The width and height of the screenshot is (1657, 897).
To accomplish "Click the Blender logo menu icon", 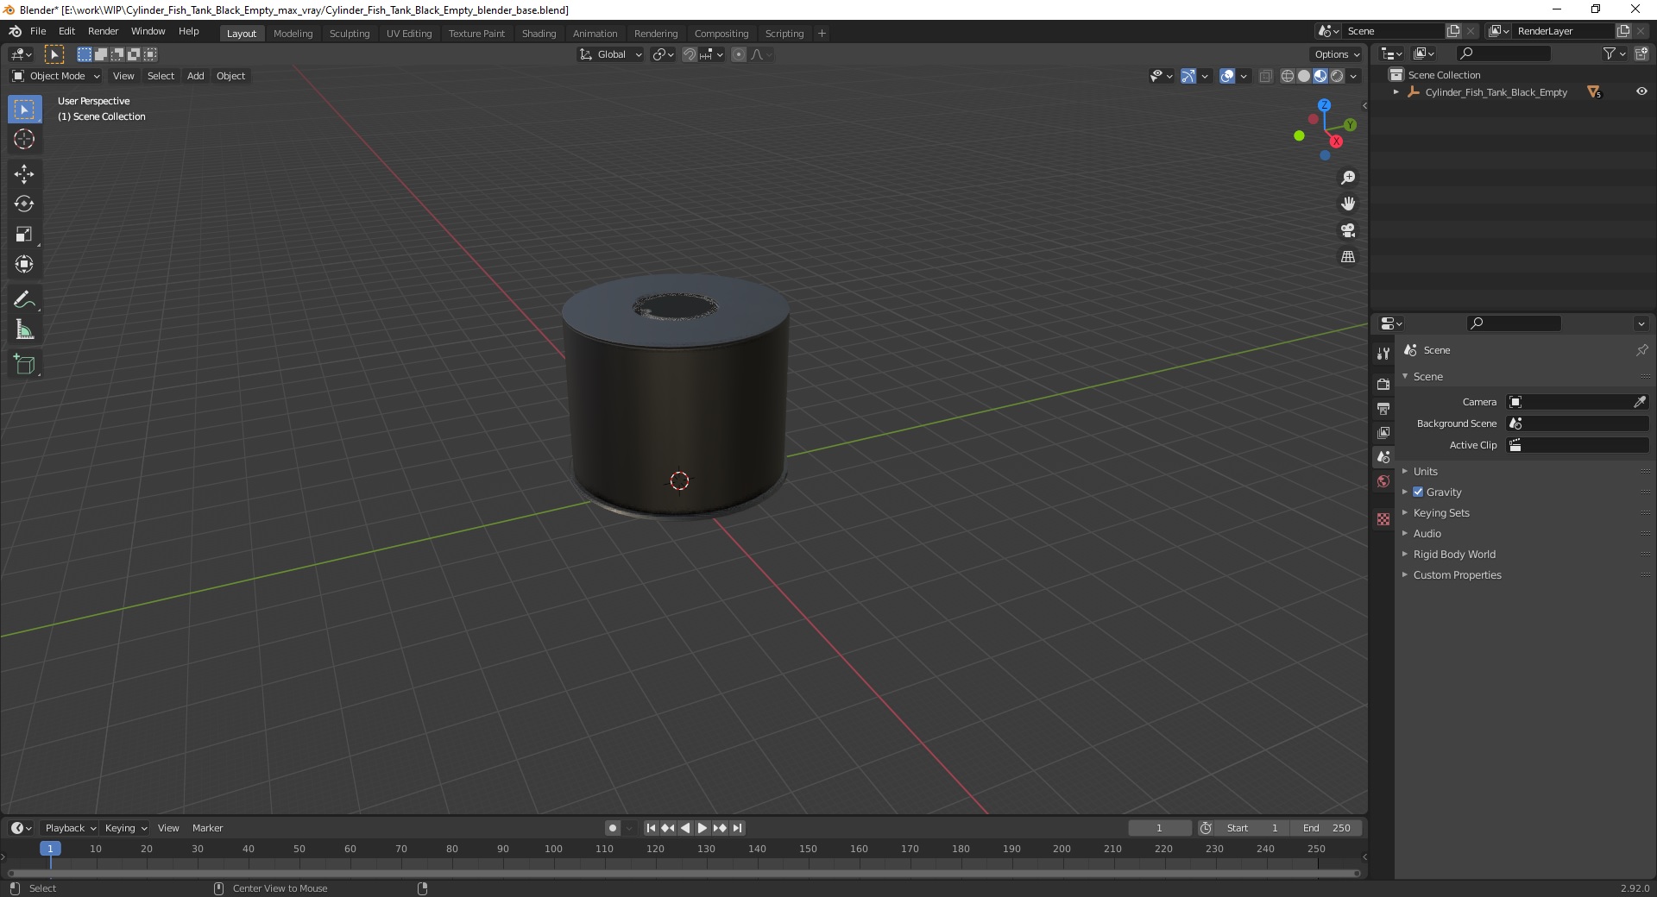I will 16,31.
